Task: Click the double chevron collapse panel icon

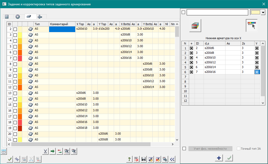Action: click(172, 159)
